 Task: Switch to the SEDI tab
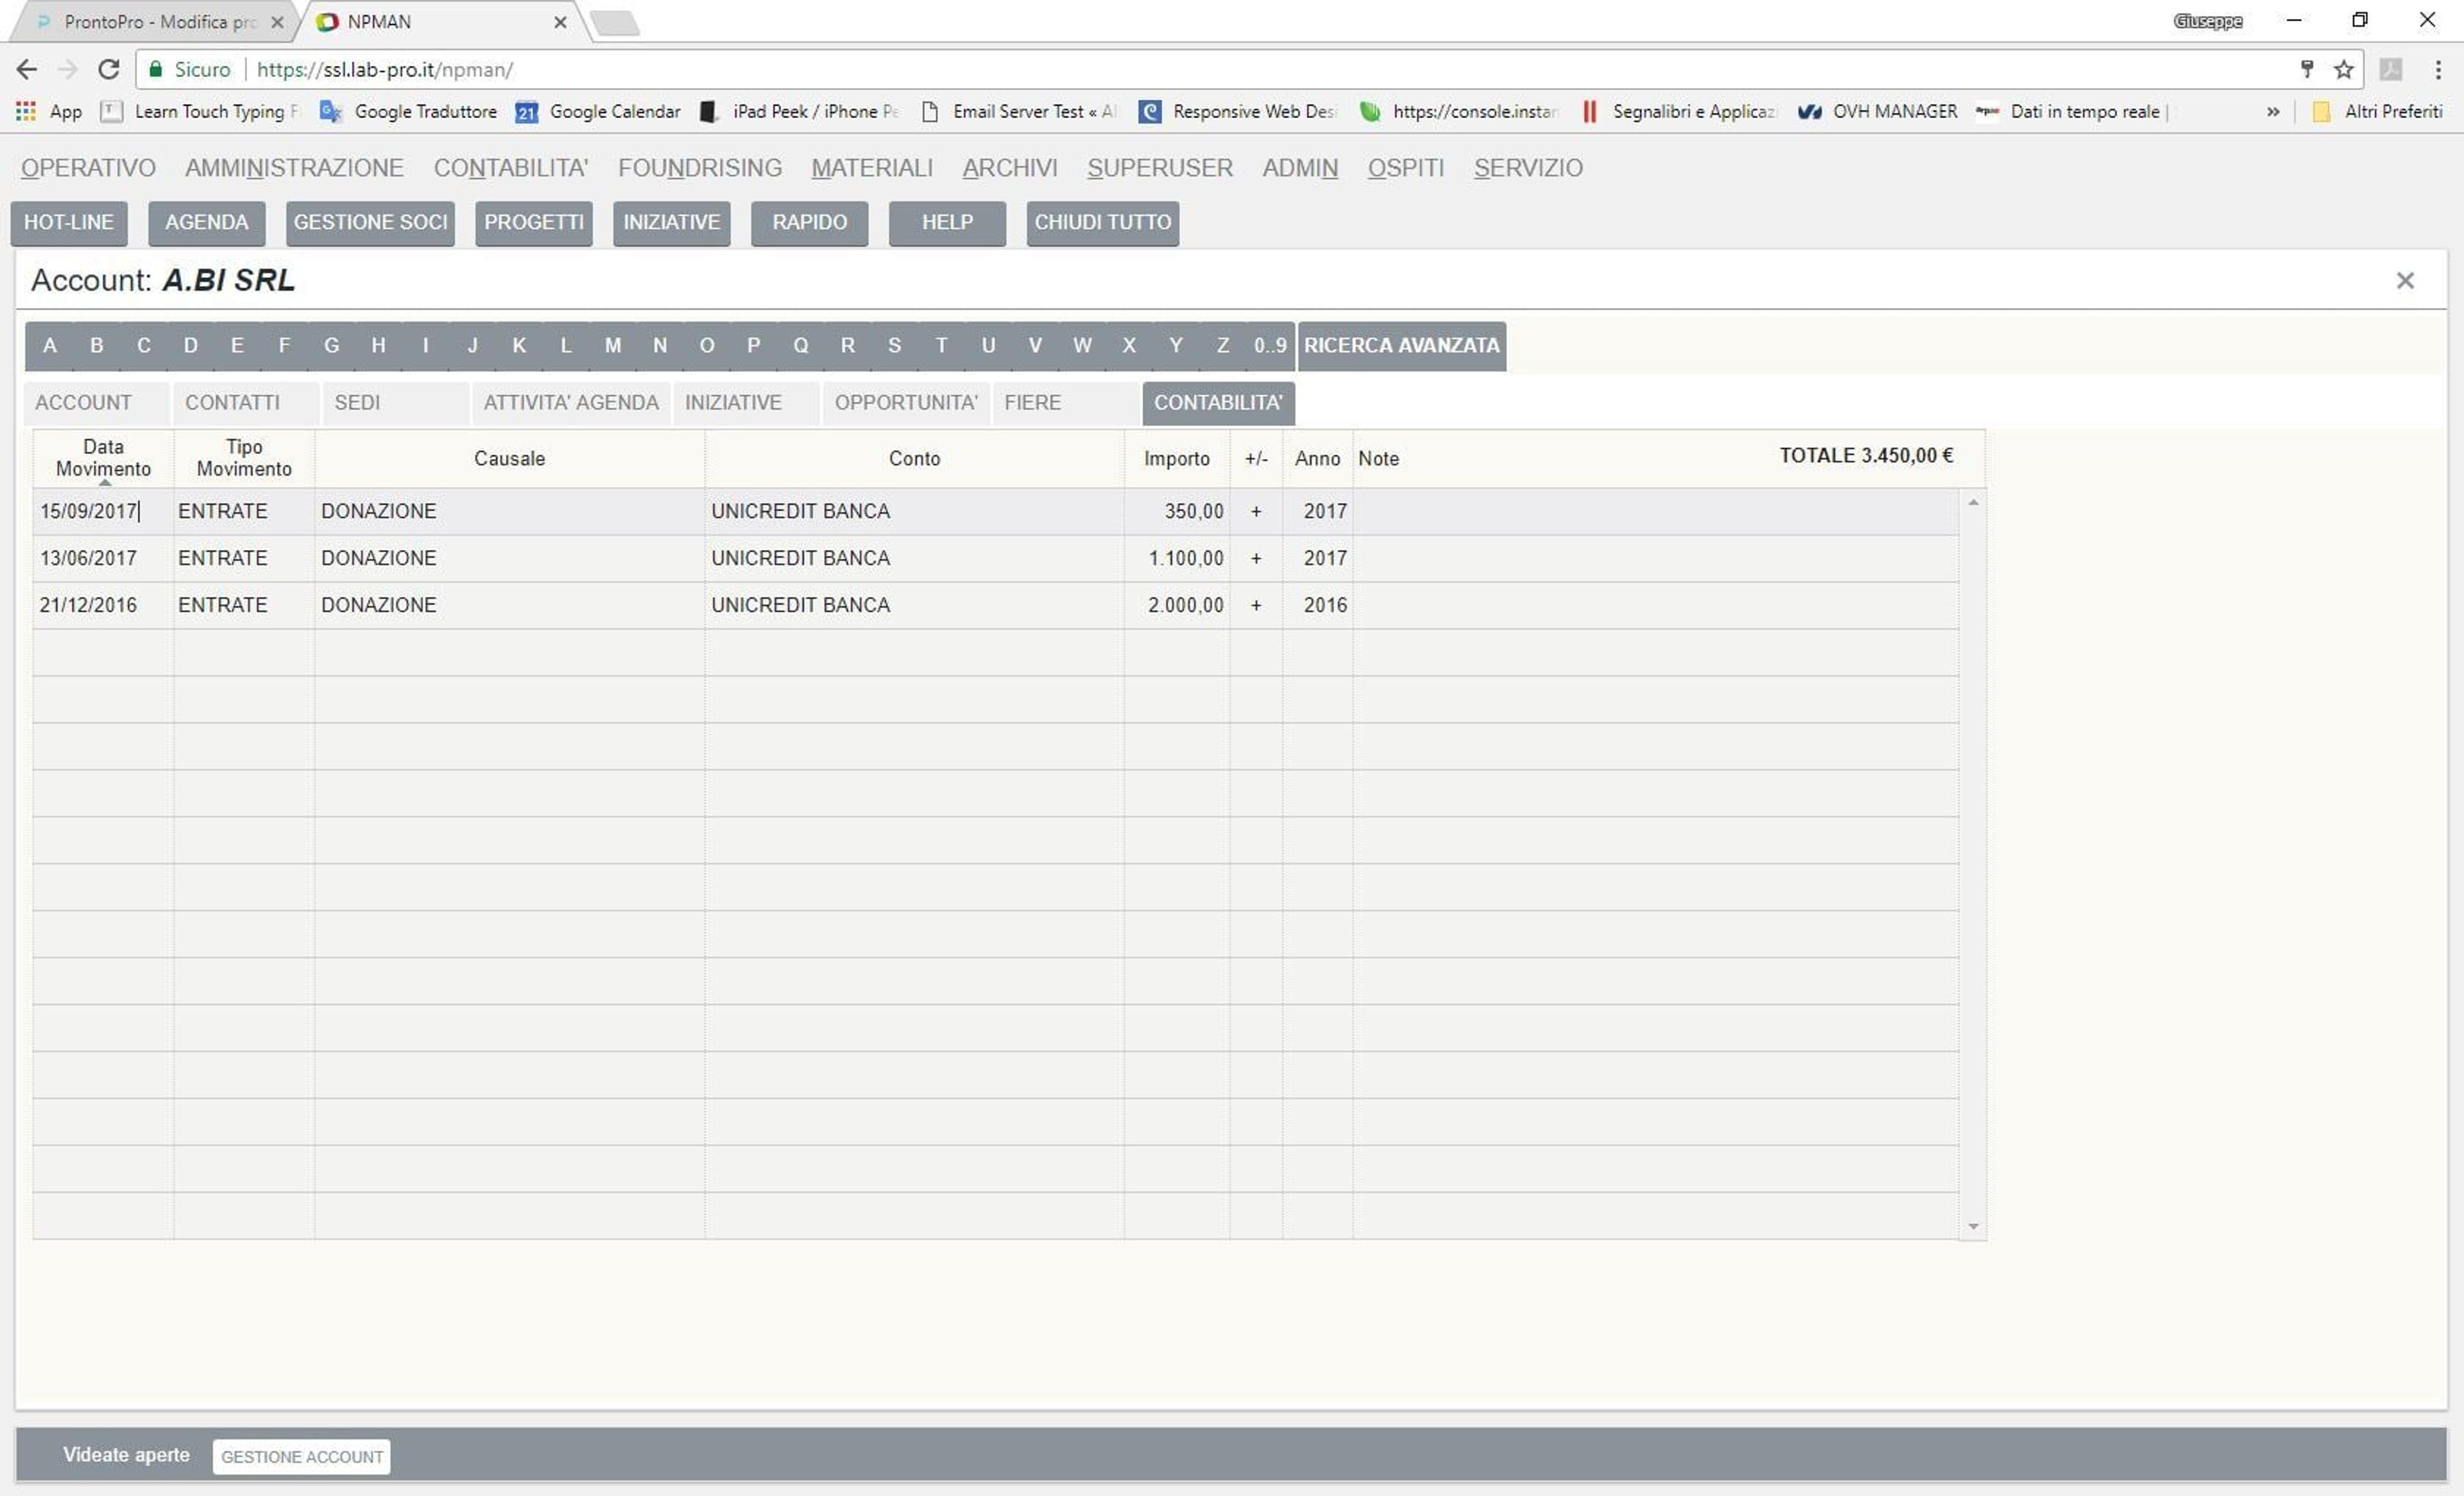pos(395,403)
